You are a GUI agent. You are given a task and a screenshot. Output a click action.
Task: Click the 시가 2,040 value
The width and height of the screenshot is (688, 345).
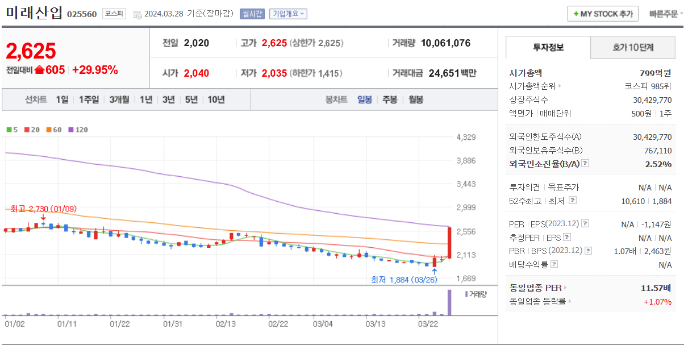pyautogui.click(x=196, y=73)
